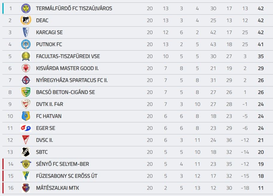Image resolution: width=273 pixels, height=196 pixels.
Task: Select the Eger SE logo
Action: coord(26,128)
